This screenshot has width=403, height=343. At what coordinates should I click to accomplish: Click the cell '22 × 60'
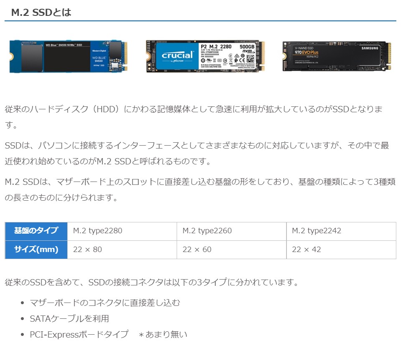click(x=232, y=250)
